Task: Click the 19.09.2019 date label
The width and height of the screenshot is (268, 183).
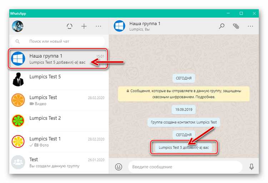Action: pos(184,110)
